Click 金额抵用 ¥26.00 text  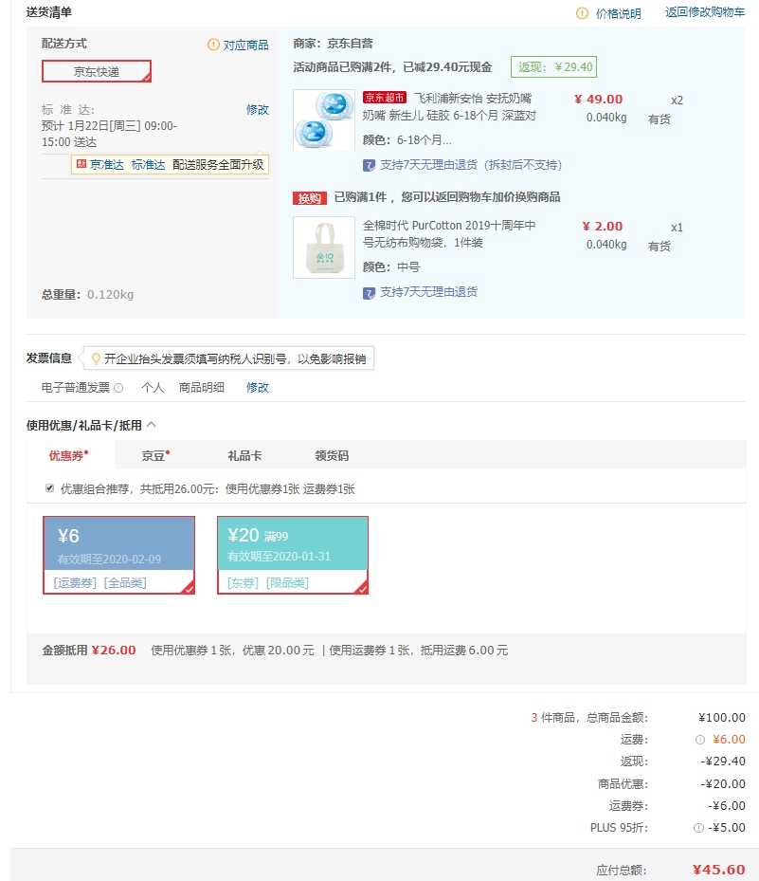[x=89, y=650]
